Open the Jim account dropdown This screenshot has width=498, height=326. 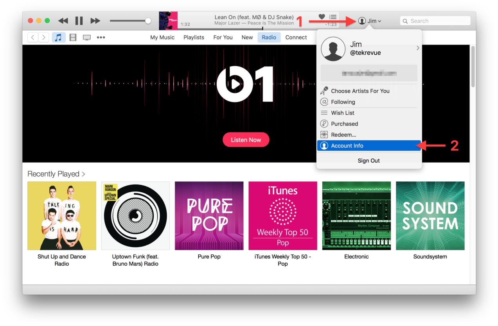370,21
